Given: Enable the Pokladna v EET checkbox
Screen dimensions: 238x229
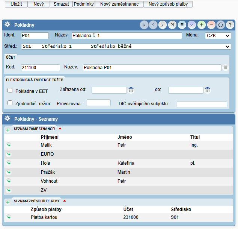Looking at the screenshot, I should [x=10, y=91].
